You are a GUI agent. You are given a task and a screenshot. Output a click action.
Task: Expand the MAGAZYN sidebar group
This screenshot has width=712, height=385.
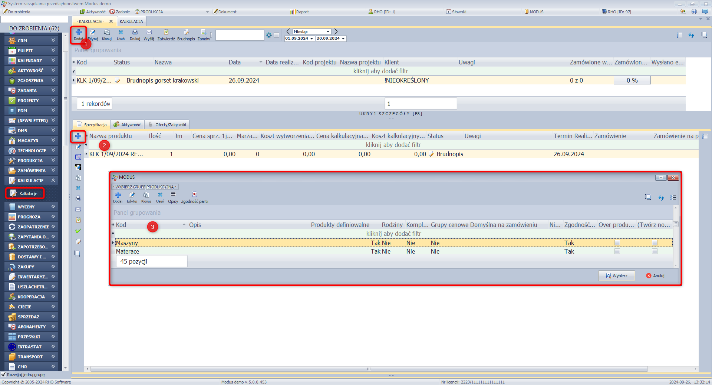tap(32, 141)
